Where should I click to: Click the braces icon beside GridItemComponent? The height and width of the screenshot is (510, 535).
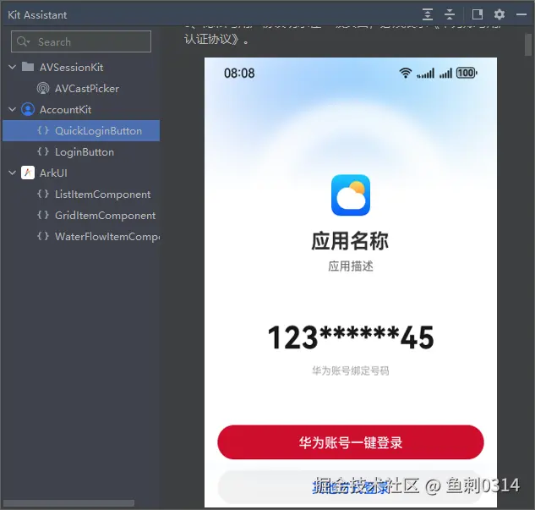(x=43, y=215)
